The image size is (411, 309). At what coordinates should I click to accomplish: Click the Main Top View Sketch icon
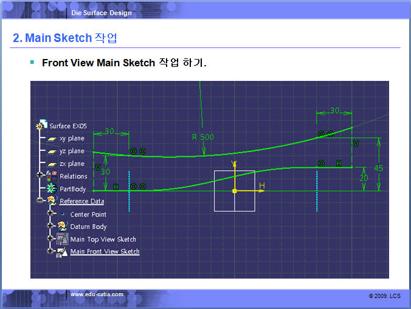(x=62, y=239)
